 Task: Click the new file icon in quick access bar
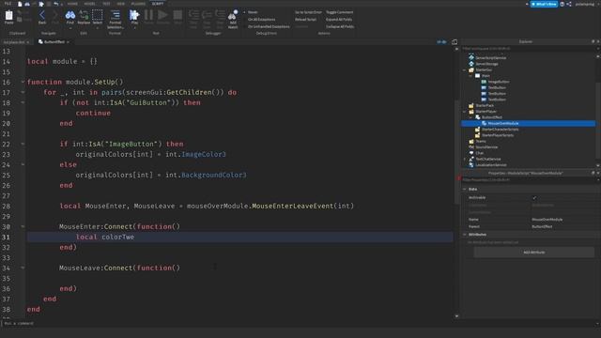pyautogui.click(x=20, y=4)
